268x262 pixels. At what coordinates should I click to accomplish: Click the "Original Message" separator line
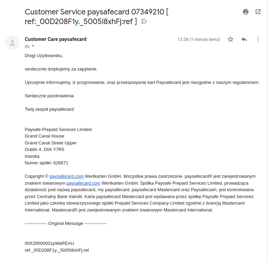(66, 223)
